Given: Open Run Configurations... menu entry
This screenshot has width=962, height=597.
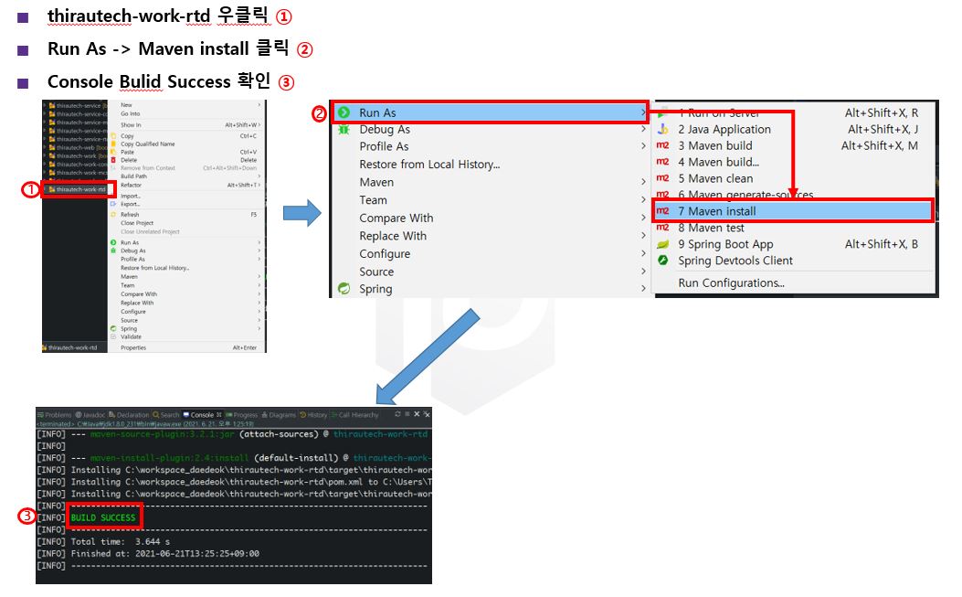Looking at the screenshot, I should (731, 283).
